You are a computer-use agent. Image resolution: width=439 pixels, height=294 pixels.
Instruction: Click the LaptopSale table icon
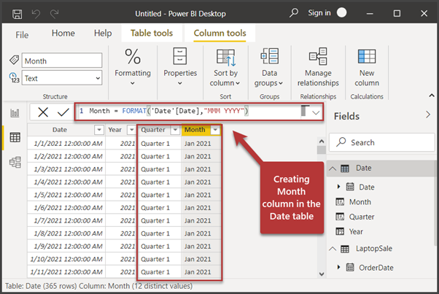pyautogui.click(x=345, y=249)
